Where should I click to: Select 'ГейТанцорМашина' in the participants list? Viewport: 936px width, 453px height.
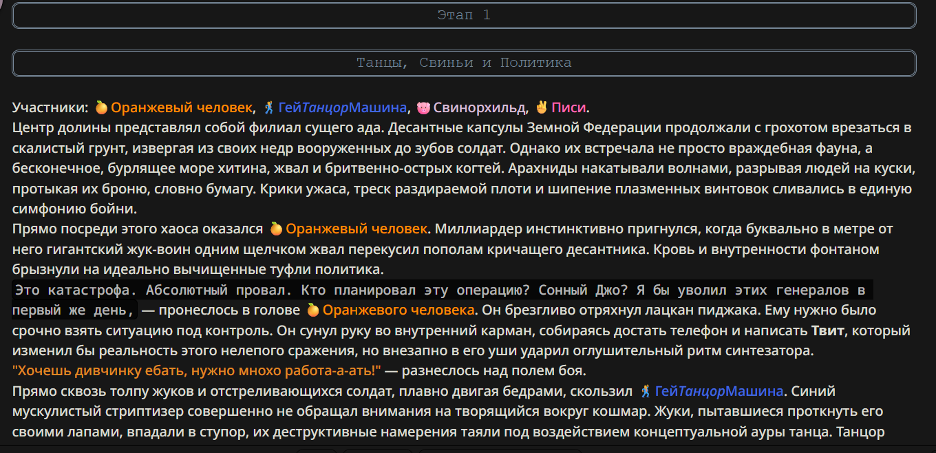(x=343, y=107)
